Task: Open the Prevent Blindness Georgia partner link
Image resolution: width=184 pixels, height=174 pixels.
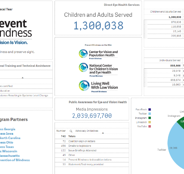Action: [x=8, y=129]
